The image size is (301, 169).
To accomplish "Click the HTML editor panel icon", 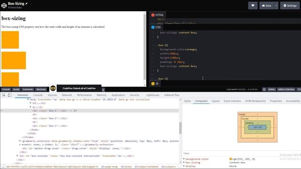I will coord(153,15).
